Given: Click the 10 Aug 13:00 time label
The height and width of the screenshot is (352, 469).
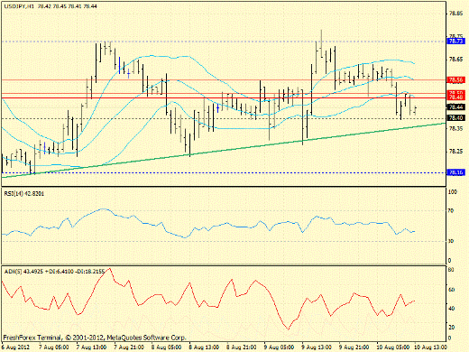Looking at the screenshot, I should pyautogui.click(x=430, y=347).
